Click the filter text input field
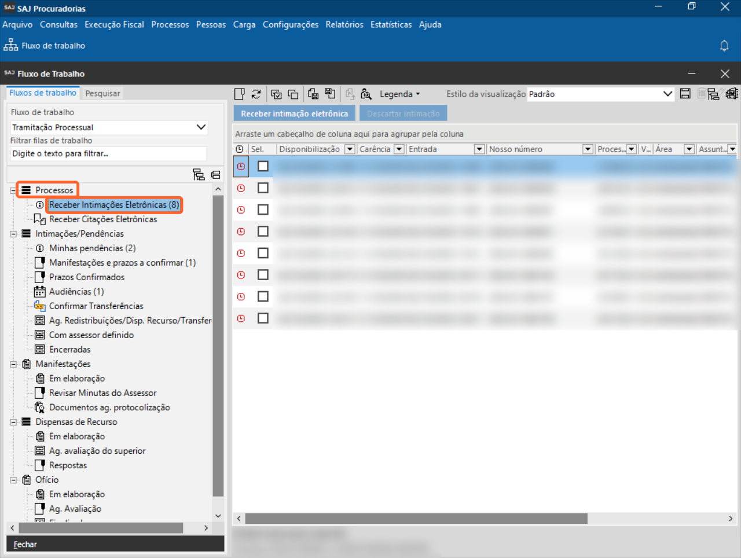 [108, 153]
